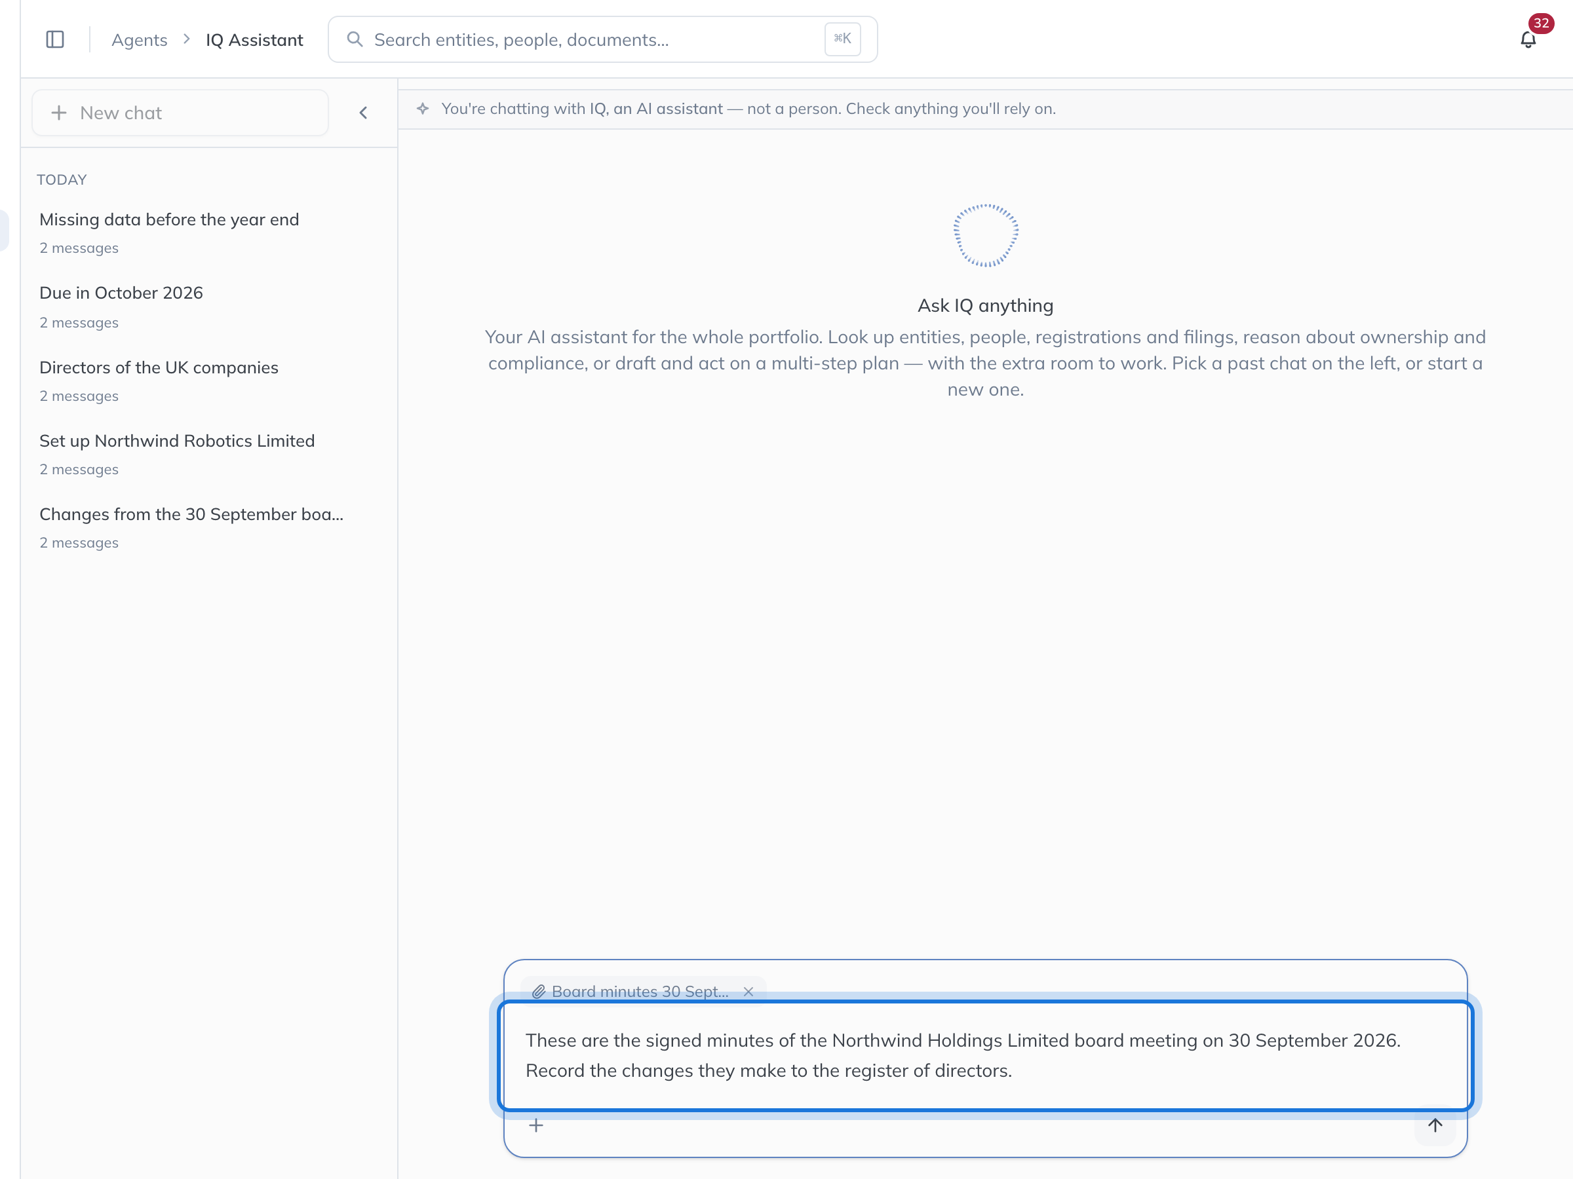Viewport: 1573px width, 1179px height.
Task: Open chat Directors of the UK companies
Action: [x=208, y=380]
